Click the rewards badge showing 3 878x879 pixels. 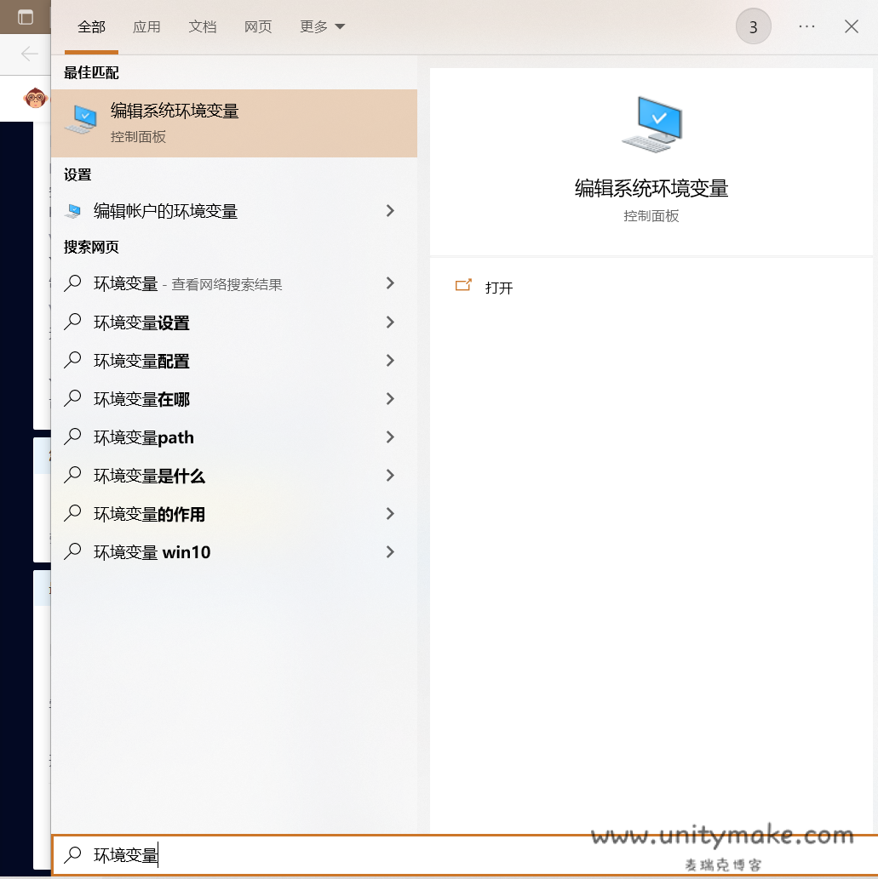click(753, 27)
